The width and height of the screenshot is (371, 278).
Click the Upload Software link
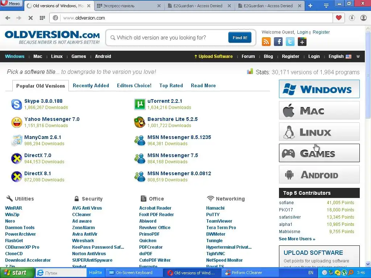coord(213,56)
